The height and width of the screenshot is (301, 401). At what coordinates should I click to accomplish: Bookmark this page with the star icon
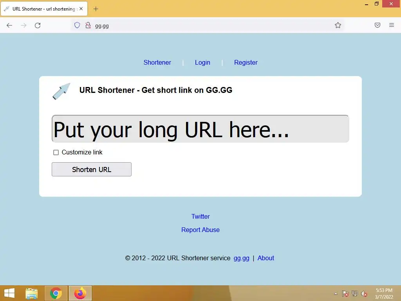pos(338,25)
